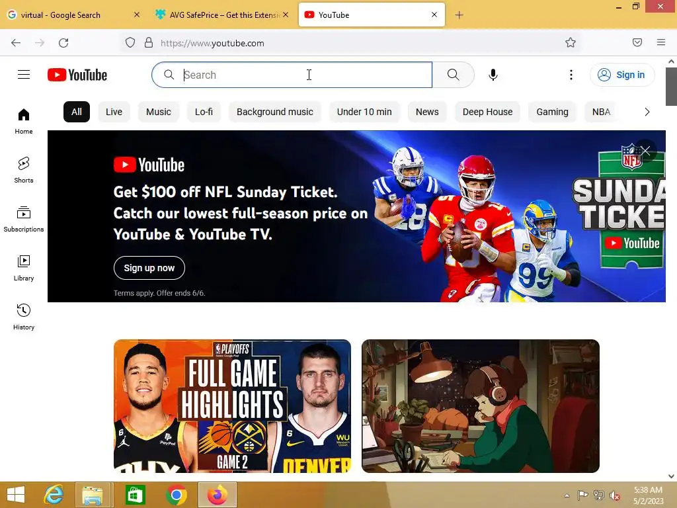Open Full Game Highlights video thumbnail

(x=232, y=406)
